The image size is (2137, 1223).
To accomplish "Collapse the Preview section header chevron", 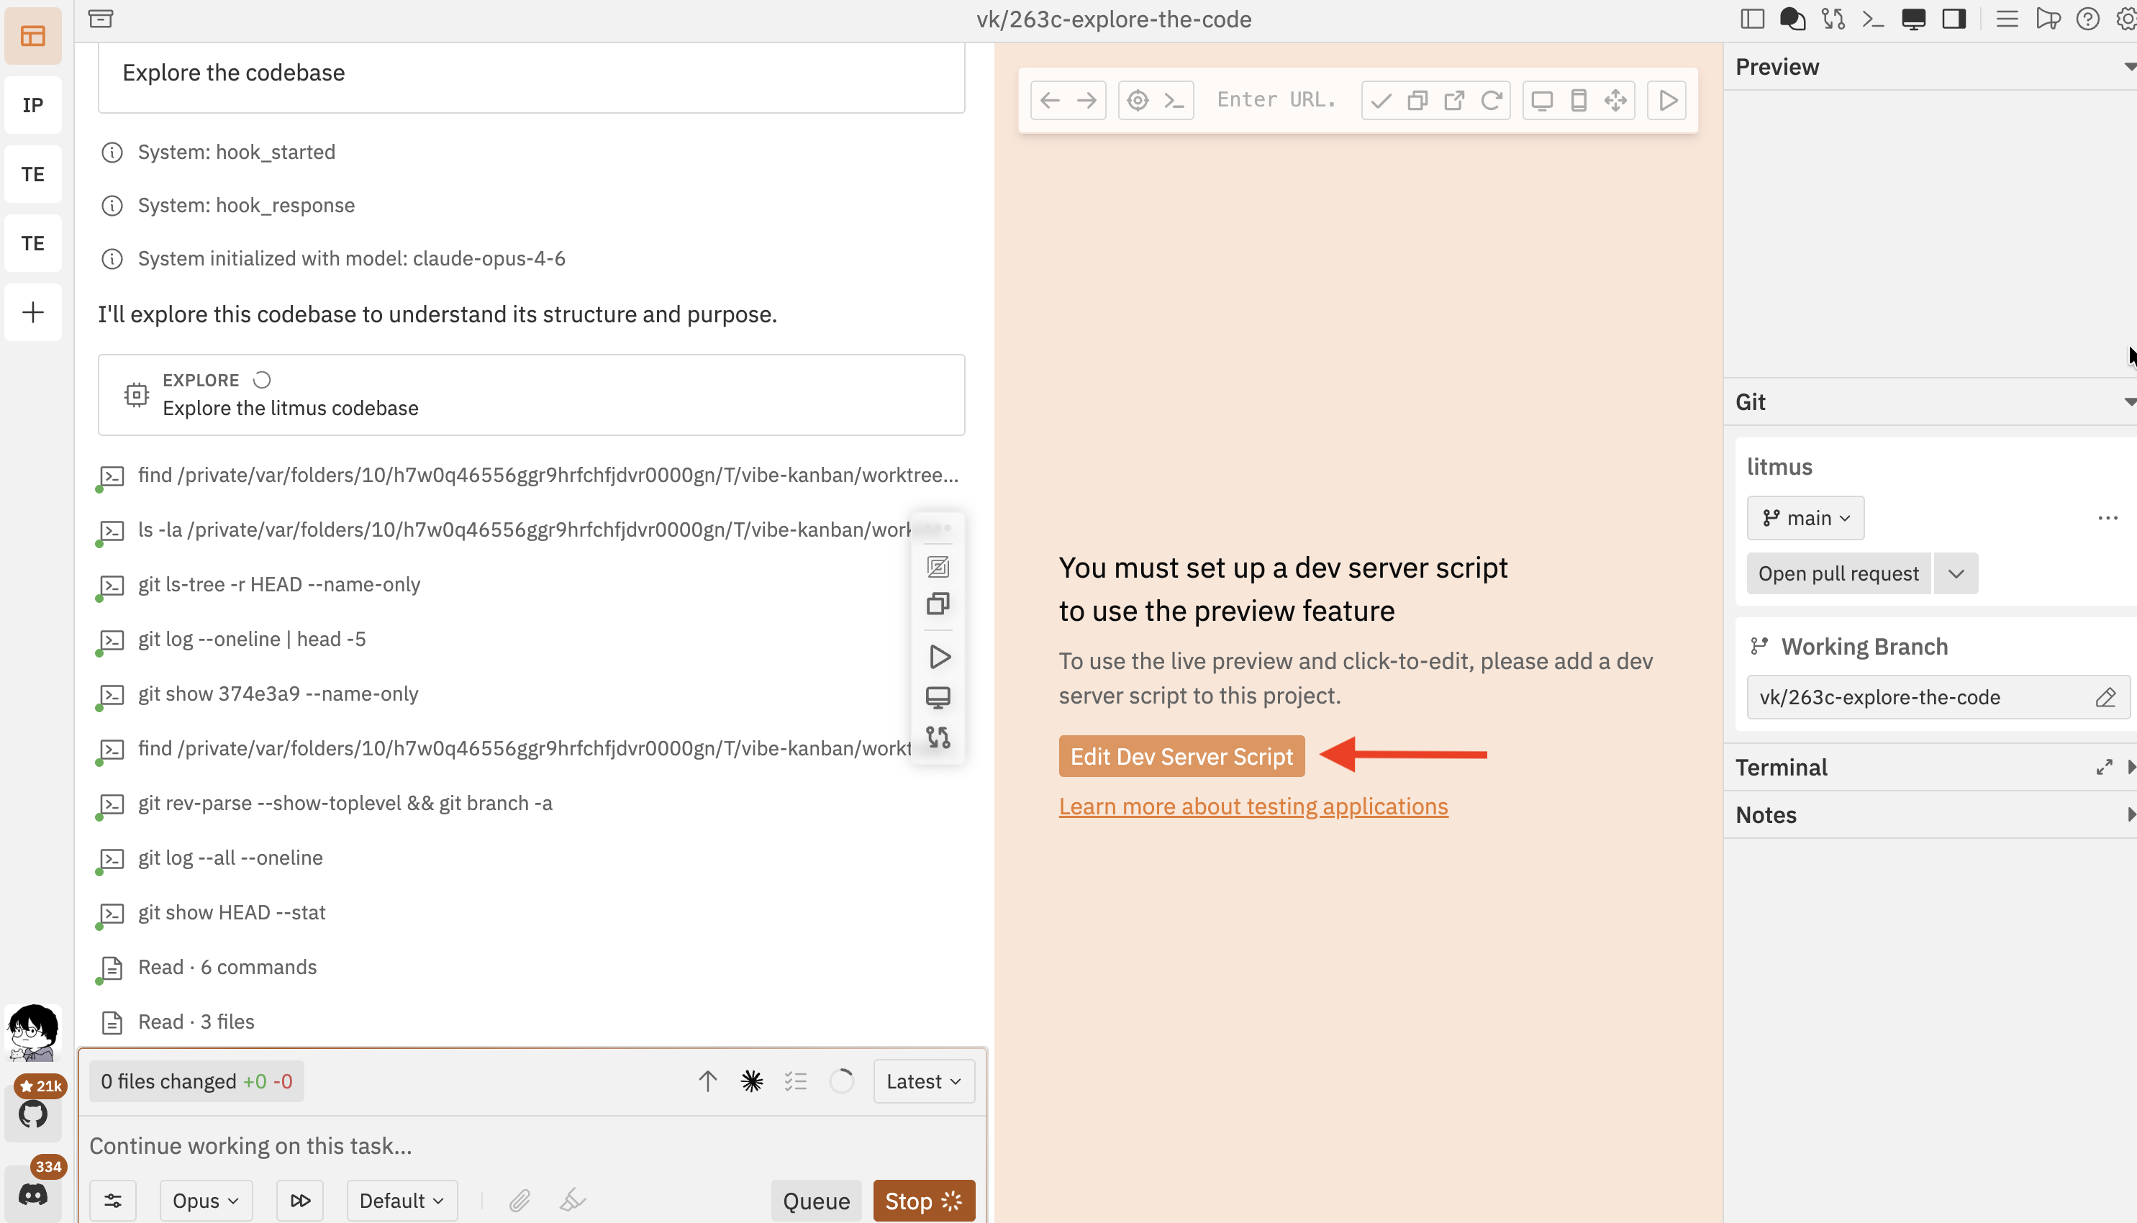I will [2128, 66].
